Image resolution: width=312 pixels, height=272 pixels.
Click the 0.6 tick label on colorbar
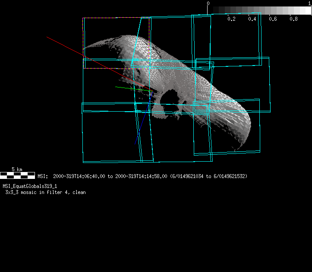coord(273,19)
